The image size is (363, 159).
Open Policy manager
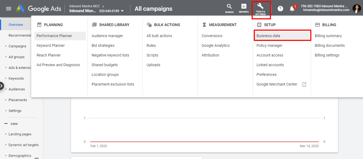pos(269,45)
